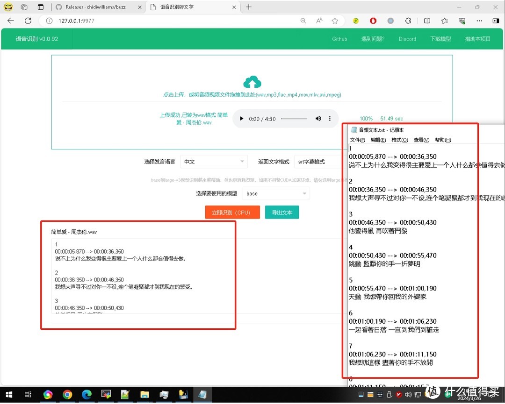Click the zoom magnifier icon in address bar
505x404 pixels.
click(303, 21)
